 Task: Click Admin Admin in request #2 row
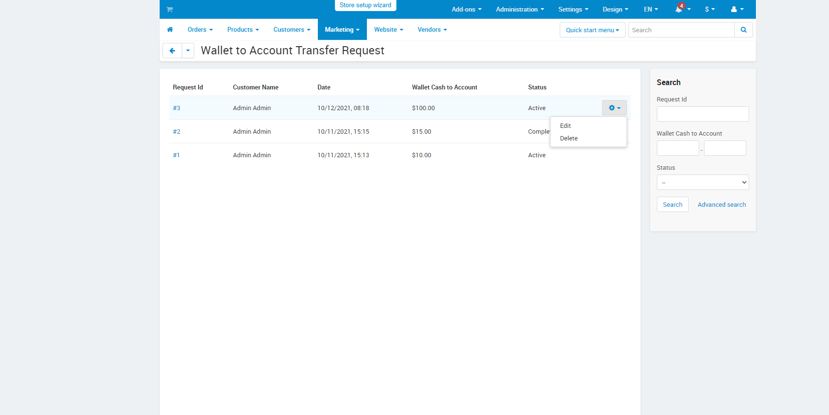[251, 131]
